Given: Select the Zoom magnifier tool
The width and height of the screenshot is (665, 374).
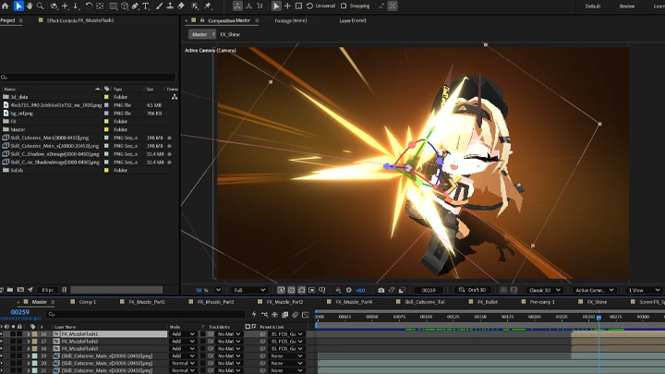Looking at the screenshot, I should [41, 6].
